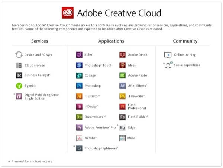
Task: Select the green Adobe Proto icon
Action: click(x=122, y=75)
